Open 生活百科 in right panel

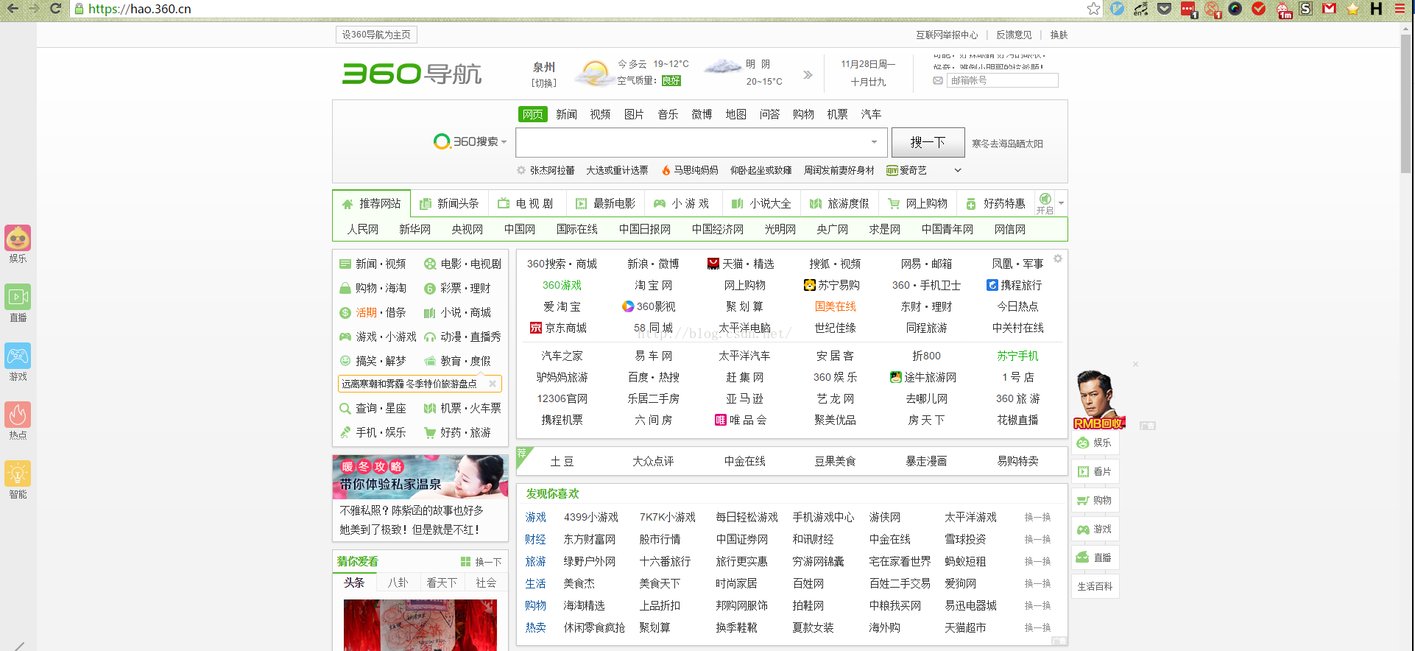click(x=1095, y=586)
